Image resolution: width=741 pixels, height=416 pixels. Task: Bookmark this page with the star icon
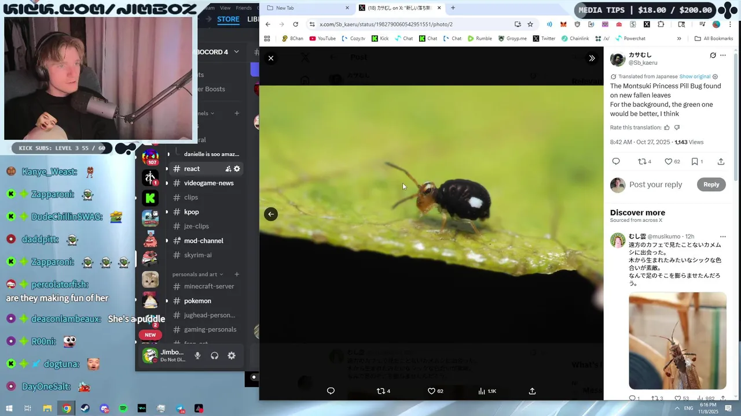coord(530,24)
